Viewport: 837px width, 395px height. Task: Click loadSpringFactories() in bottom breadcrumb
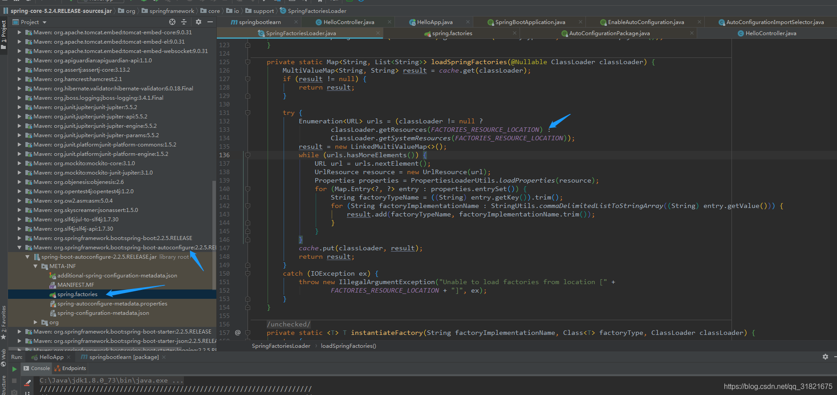tap(348, 346)
